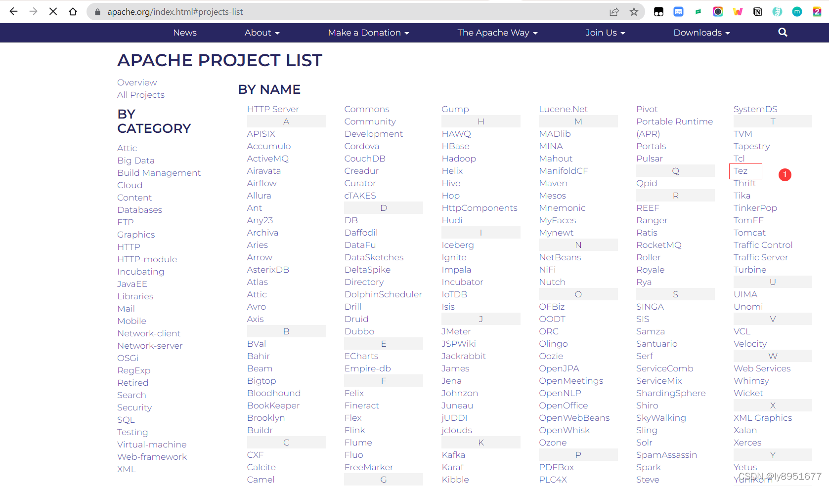Open the Overview link
Screen dimensions: 829x486
(x=137, y=82)
